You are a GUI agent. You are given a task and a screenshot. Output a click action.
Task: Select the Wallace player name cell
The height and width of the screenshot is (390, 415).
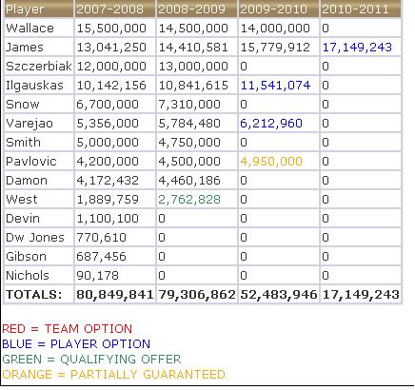[x=39, y=29]
